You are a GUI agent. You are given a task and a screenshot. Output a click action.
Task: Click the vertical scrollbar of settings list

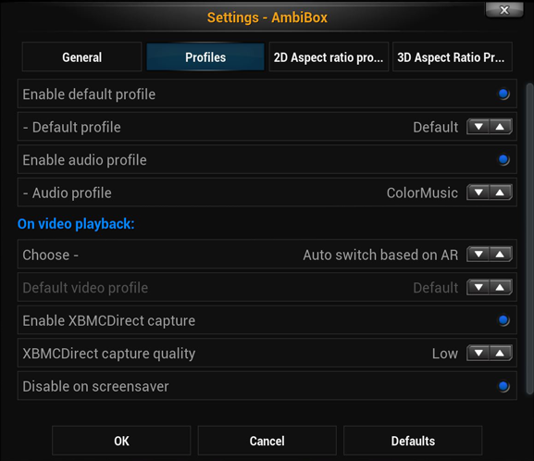click(529, 239)
